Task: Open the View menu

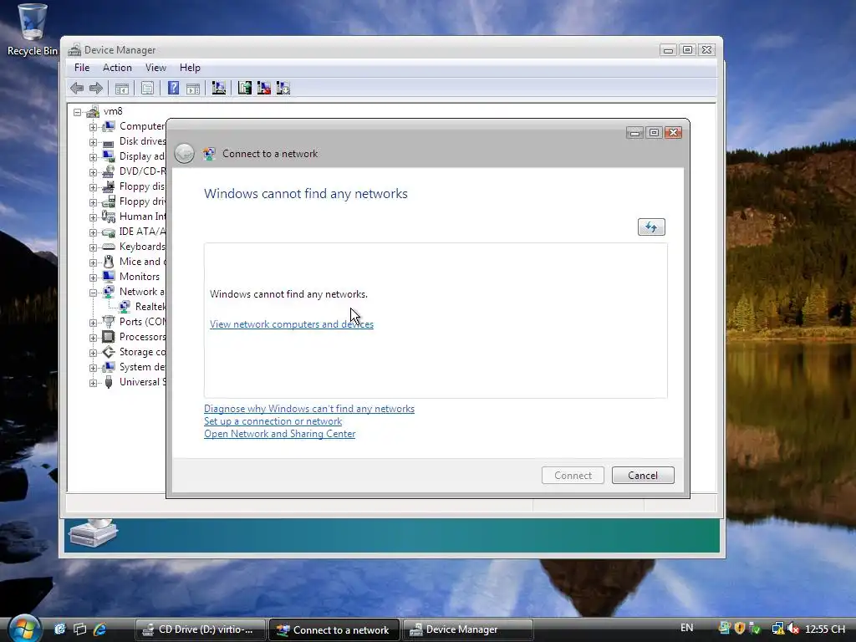Action: coord(155,68)
